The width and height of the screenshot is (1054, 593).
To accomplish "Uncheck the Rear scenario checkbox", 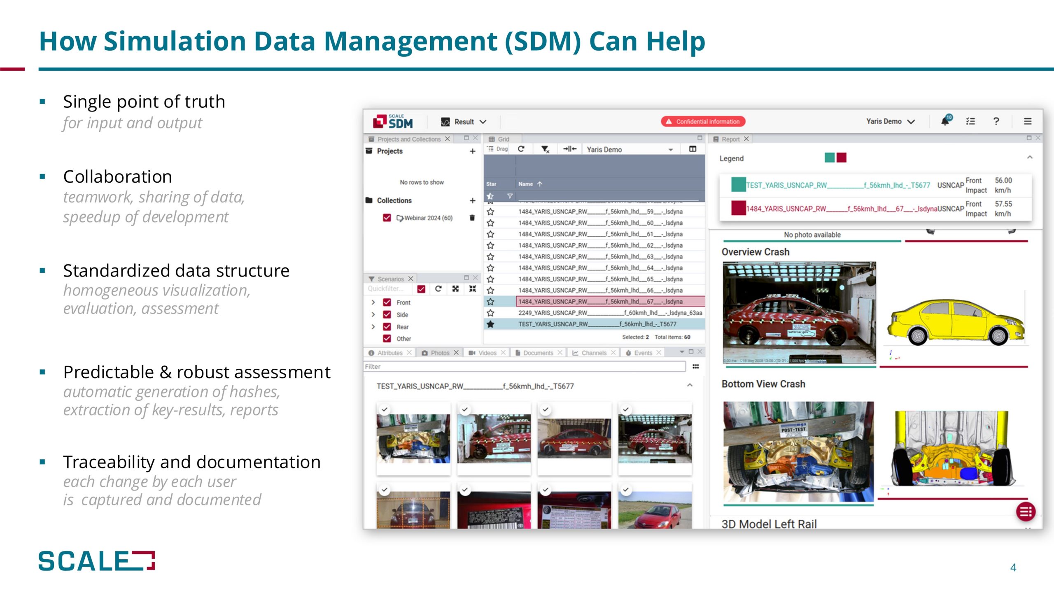I will click(x=387, y=327).
